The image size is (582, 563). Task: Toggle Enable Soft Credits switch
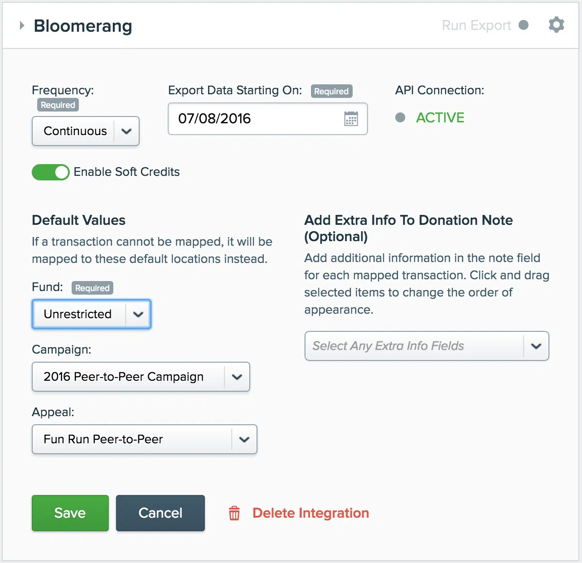click(x=50, y=172)
